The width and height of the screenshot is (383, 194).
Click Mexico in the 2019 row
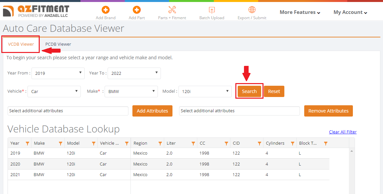pos(140,153)
